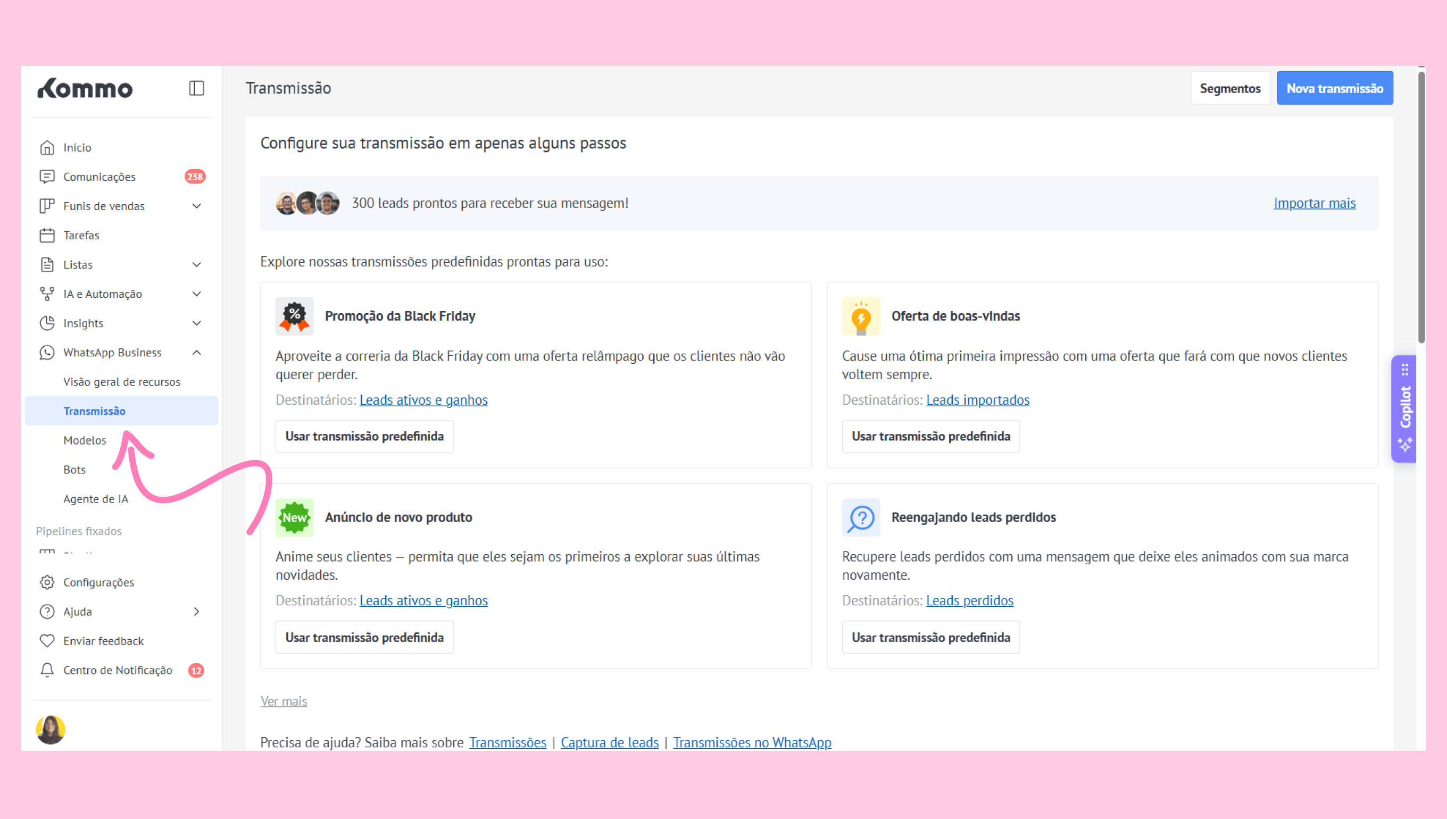The width and height of the screenshot is (1447, 819).
Task: Open Início home icon
Action: 47,147
